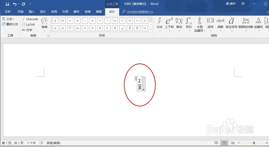Open the 标注符号 accent structure dropdown
The height and width of the screenshot is (147, 269).
click(231, 24)
